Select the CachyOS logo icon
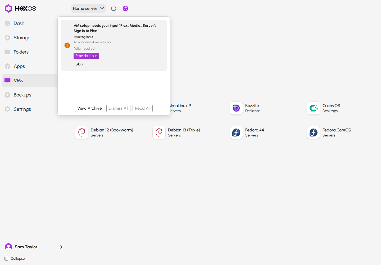 (x=314, y=108)
